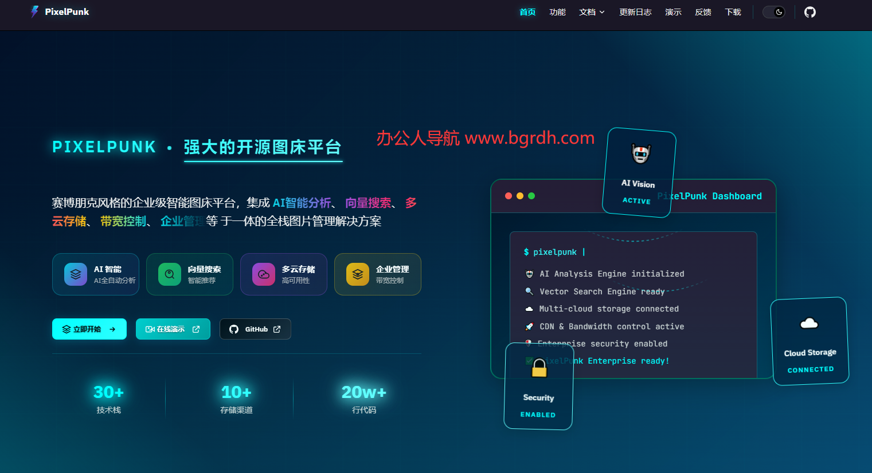This screenshot has width=872, height=473.
Task: Click the PixelPunk lightning bolt logo
Action: [x=34, y=11]
